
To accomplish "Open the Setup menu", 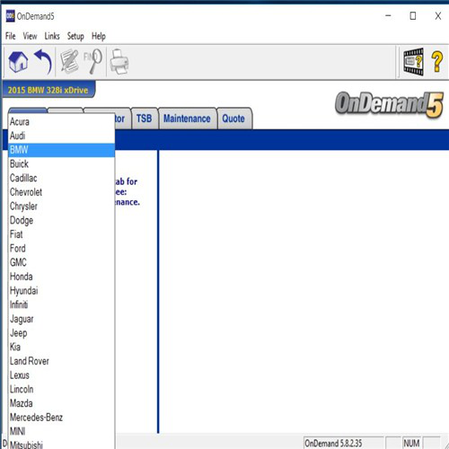I will [x=75, y=36].
